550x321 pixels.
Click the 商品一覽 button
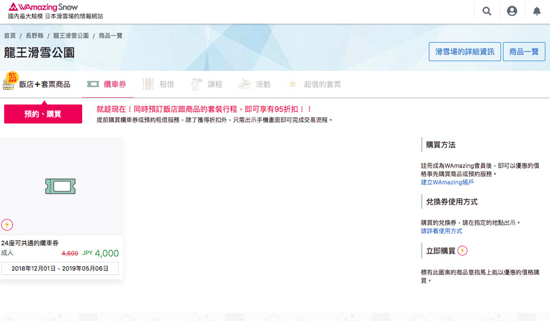click(524, 52)
